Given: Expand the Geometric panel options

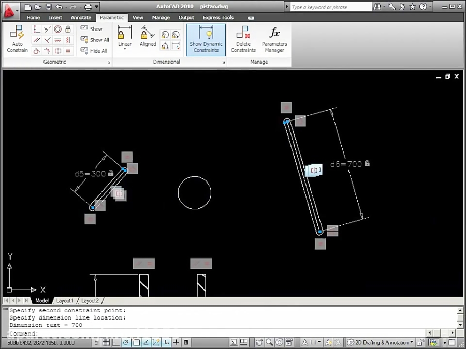Looking at the screenshot, I should pos(108,62).
